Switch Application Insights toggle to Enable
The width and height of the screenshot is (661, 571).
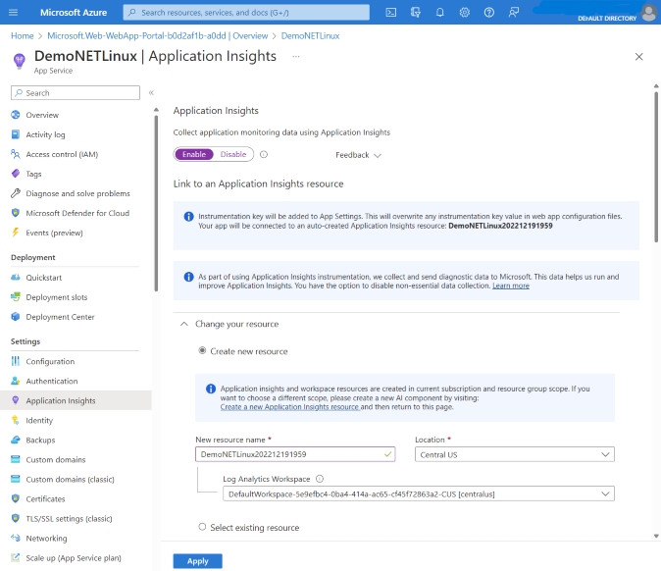coord(194,154)
